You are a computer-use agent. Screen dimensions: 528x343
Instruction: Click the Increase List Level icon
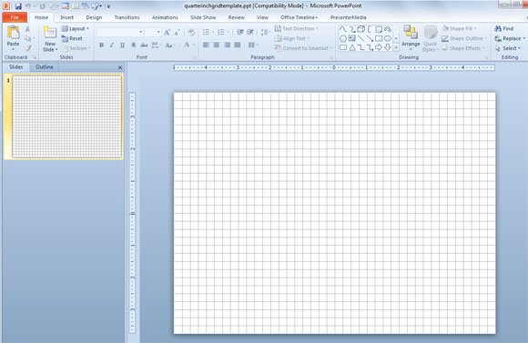250,33
